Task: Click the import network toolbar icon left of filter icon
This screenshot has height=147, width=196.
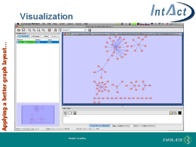Action: point(55,30)
